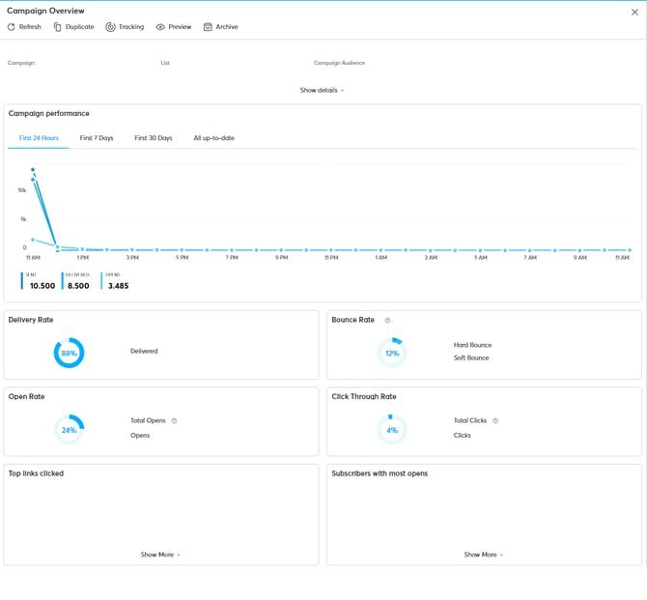This screenshot has width=647, height=600.
Task: Click the Sent 10.500 legend value
Action: click(x=42, y=286)
